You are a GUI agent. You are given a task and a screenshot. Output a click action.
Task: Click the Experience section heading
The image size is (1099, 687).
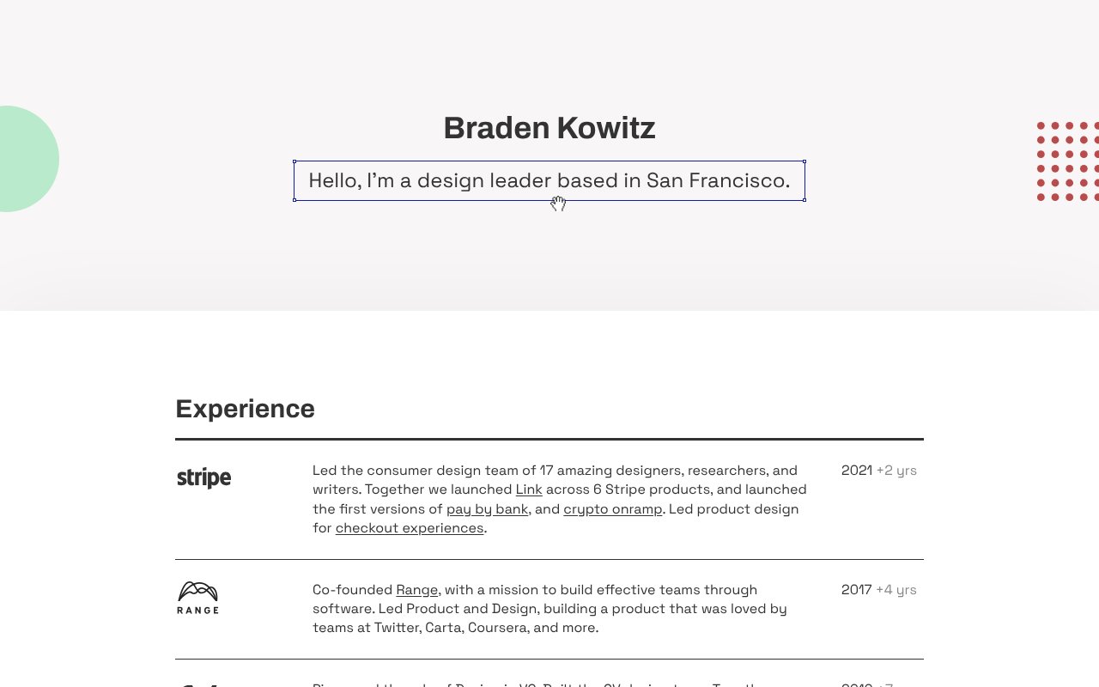coord(245,409)
